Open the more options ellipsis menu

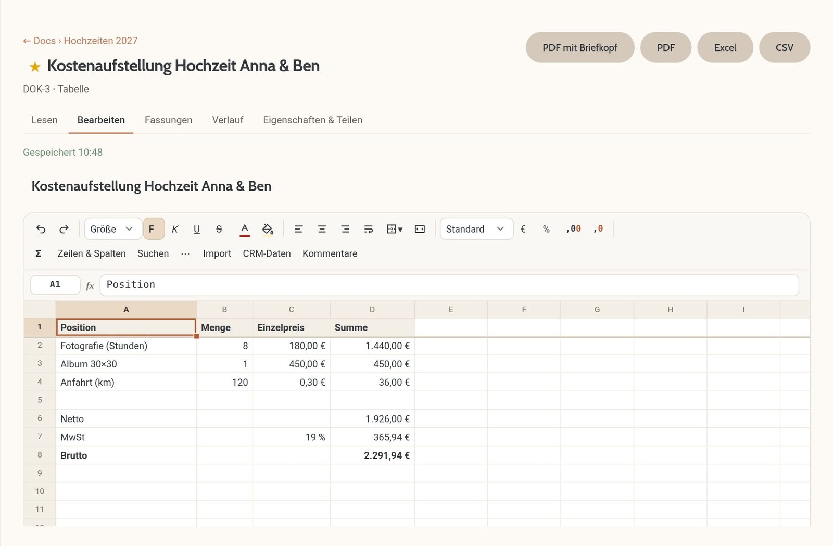coord(185,253)
